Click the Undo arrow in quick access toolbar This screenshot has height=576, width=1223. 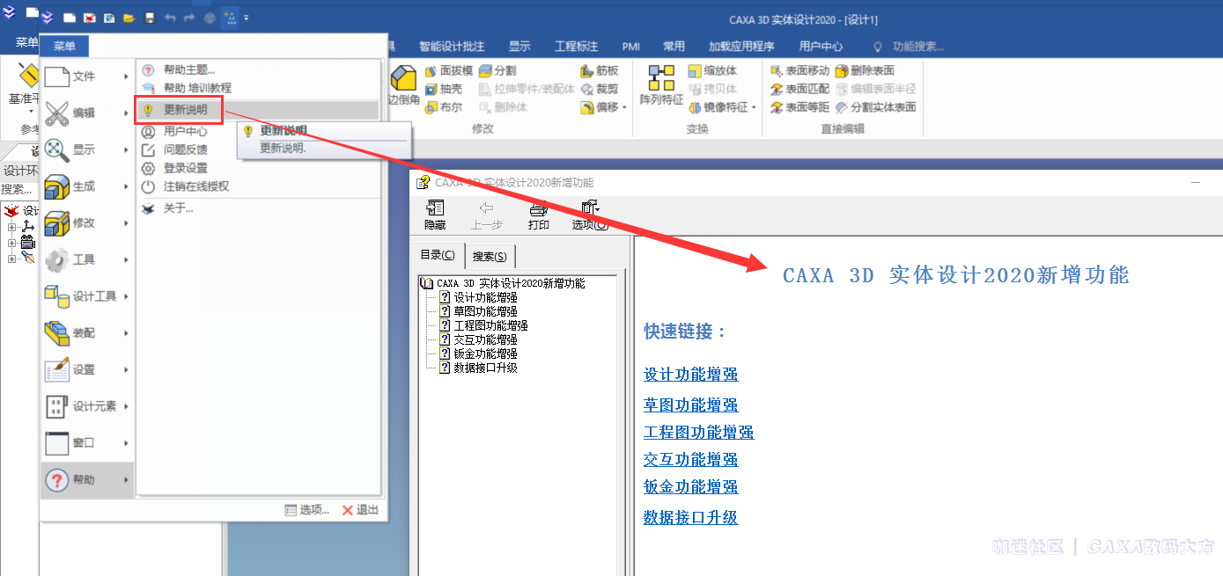(x=170, y=18)
